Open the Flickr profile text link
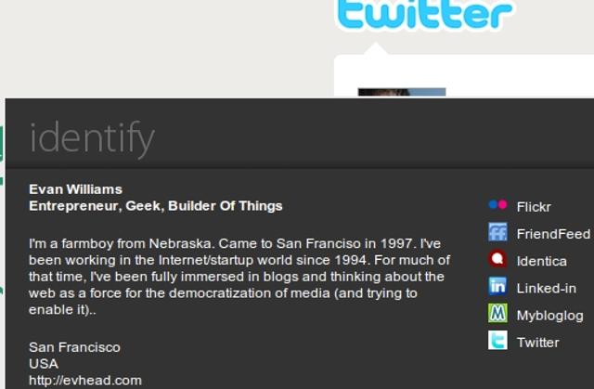The image size is (594, 389). point(534,207)
